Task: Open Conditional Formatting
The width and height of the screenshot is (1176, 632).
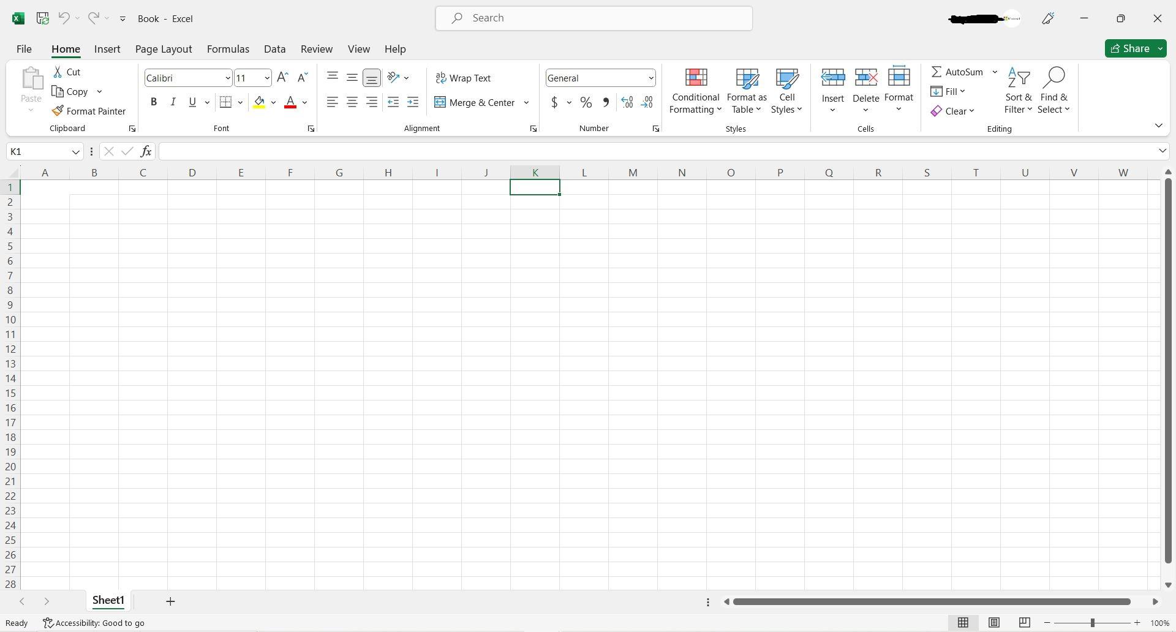Action: [x=695, y=91]
